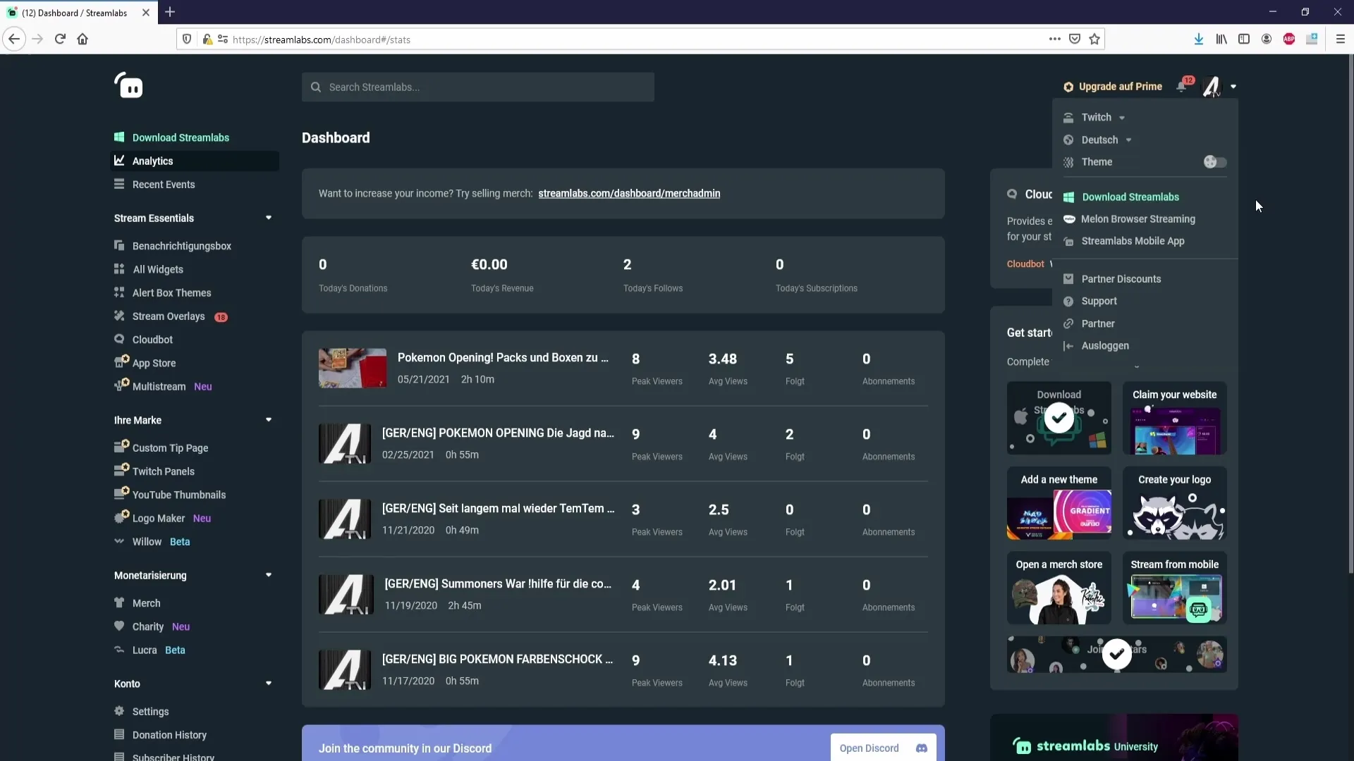Click the Recent Events list icon
Screen dimensions: 1354x761
pos(119,184)
